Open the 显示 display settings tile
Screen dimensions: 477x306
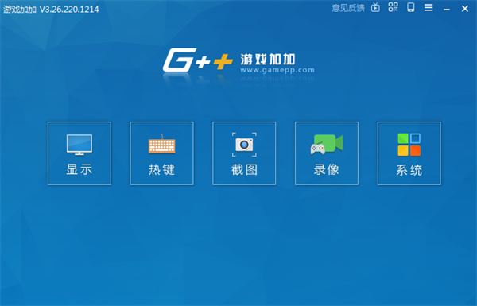(79, 153)
